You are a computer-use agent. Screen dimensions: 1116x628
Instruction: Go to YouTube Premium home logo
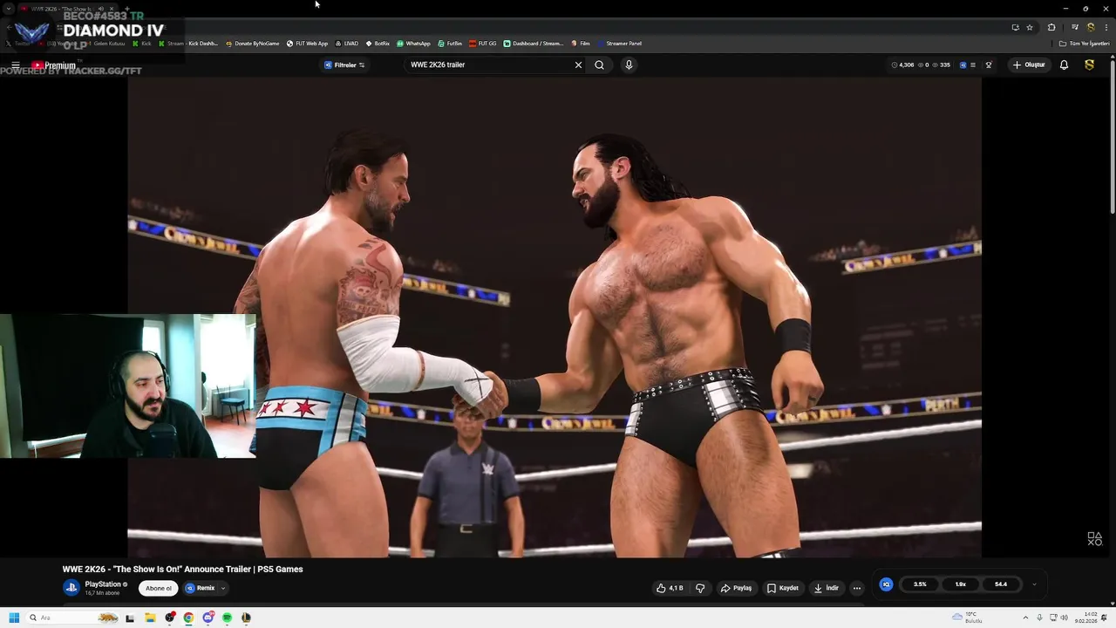54,65
